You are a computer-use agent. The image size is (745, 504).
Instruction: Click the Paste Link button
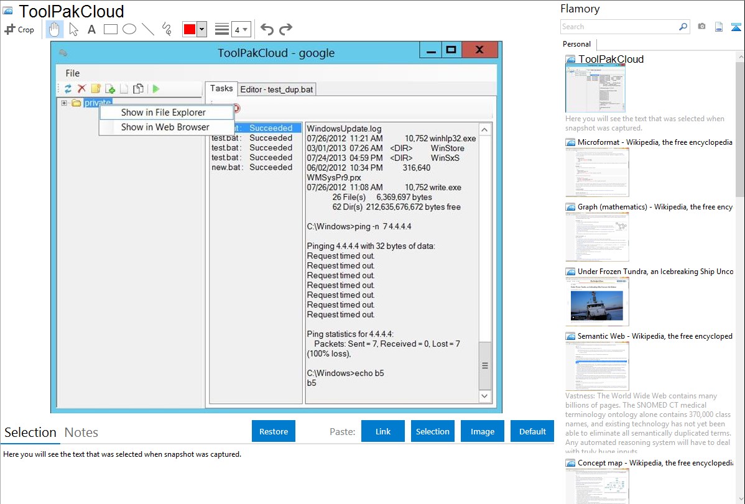pyautogui.click(x=383, y=431)
